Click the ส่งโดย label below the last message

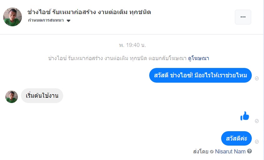[201, 152]
